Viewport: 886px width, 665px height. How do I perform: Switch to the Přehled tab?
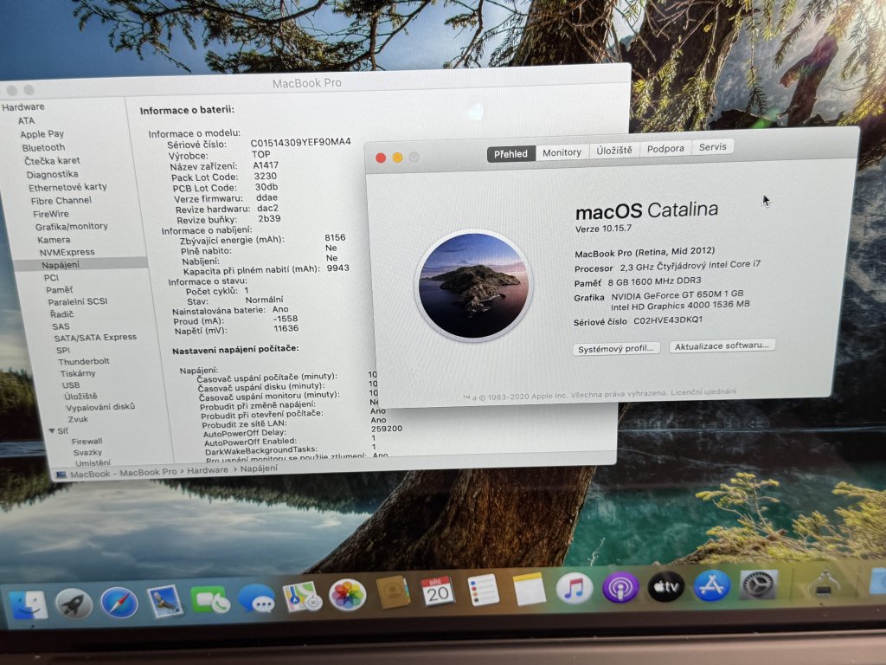click(x=510, y=153)
